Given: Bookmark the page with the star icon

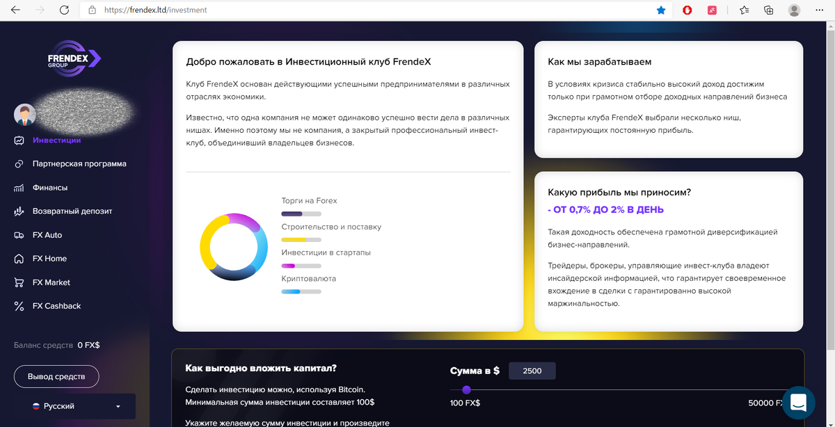Looking at the screenshot, I should click(661, 10).
